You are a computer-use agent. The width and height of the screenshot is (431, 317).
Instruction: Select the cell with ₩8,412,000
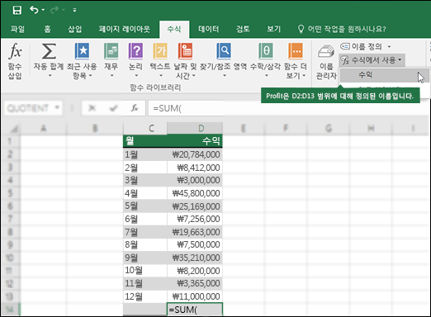point(195,168)
